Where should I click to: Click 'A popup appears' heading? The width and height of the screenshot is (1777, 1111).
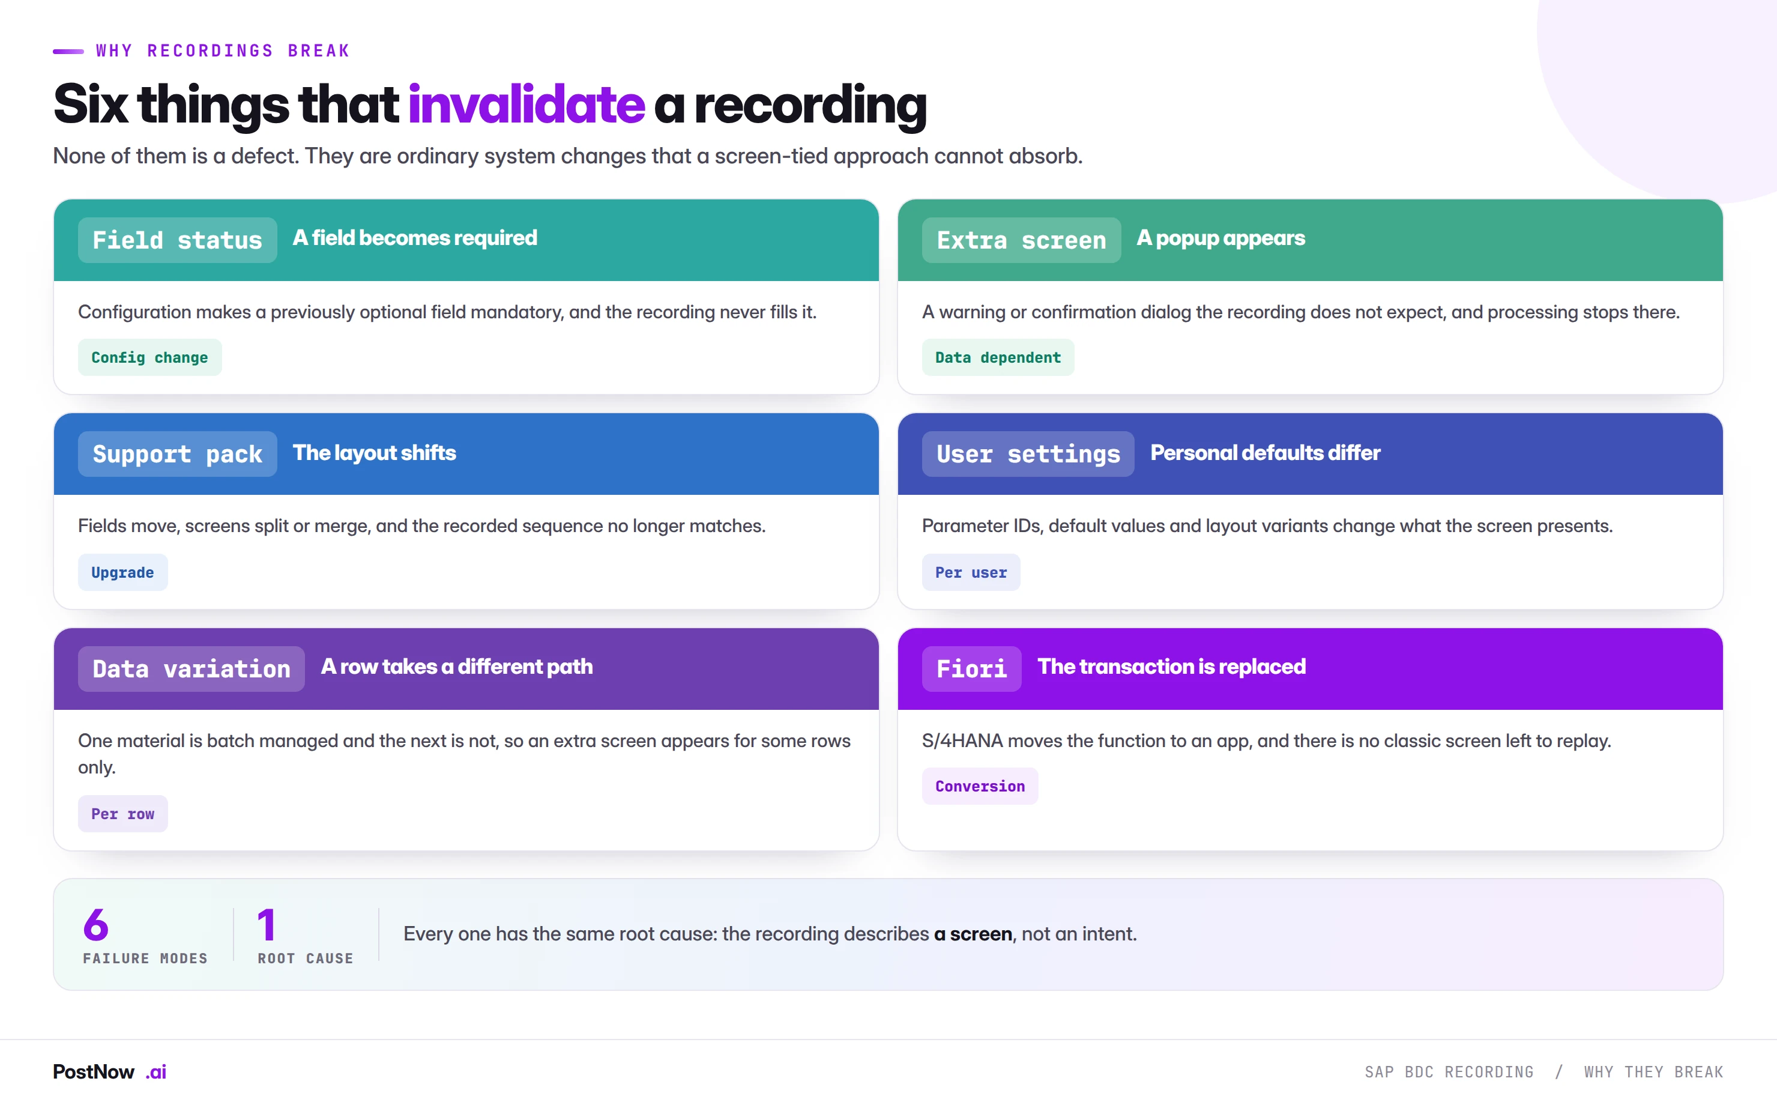pyautogui.click(x=1220, y=238)
